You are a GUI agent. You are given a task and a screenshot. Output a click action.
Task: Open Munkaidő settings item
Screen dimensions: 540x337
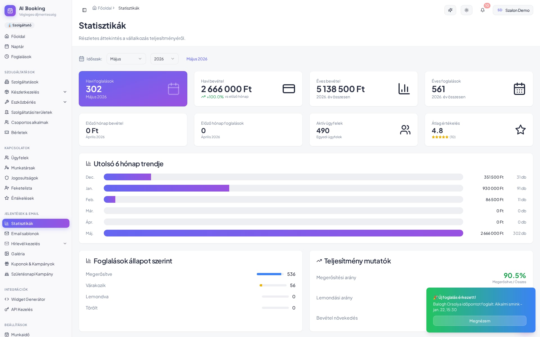[x=36, y=334]
